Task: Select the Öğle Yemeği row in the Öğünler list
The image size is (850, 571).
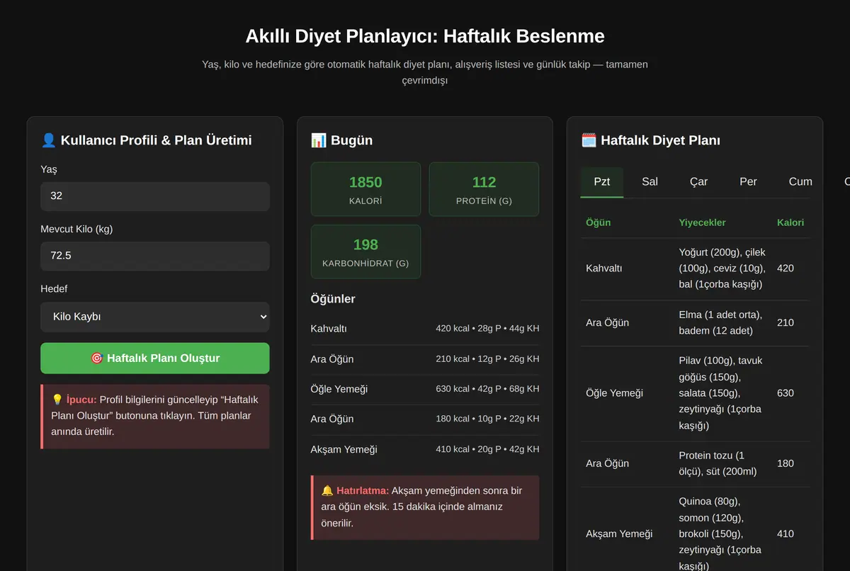Action: [425, 389]
